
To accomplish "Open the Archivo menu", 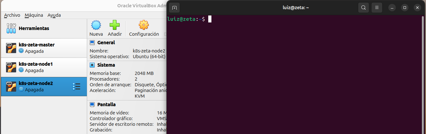I will pos(12,15).
